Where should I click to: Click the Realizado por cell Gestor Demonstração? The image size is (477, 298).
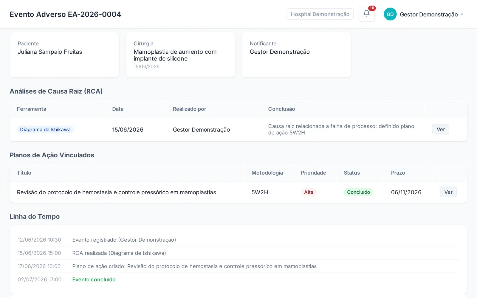[201, 130]
